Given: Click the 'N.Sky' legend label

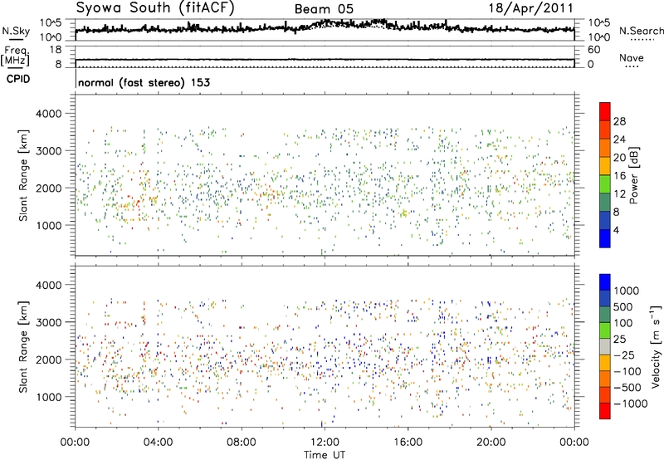Looking at the screenshot, I should [16, 31].
